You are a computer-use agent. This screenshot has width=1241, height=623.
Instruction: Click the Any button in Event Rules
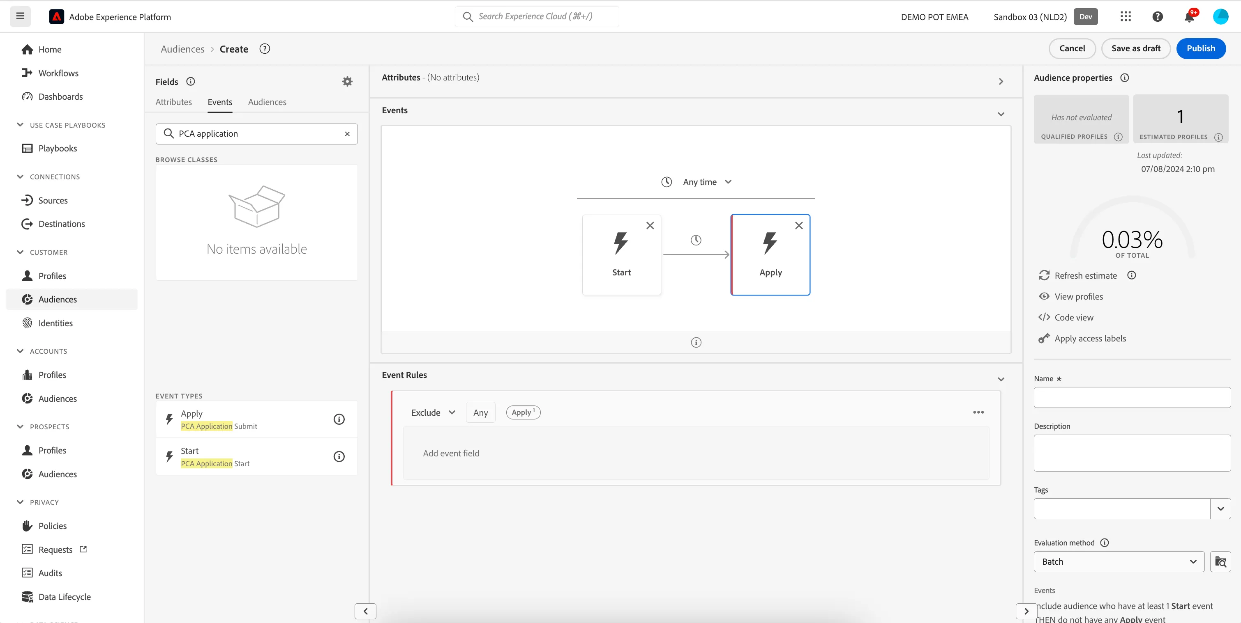click(x=480, y=412)
